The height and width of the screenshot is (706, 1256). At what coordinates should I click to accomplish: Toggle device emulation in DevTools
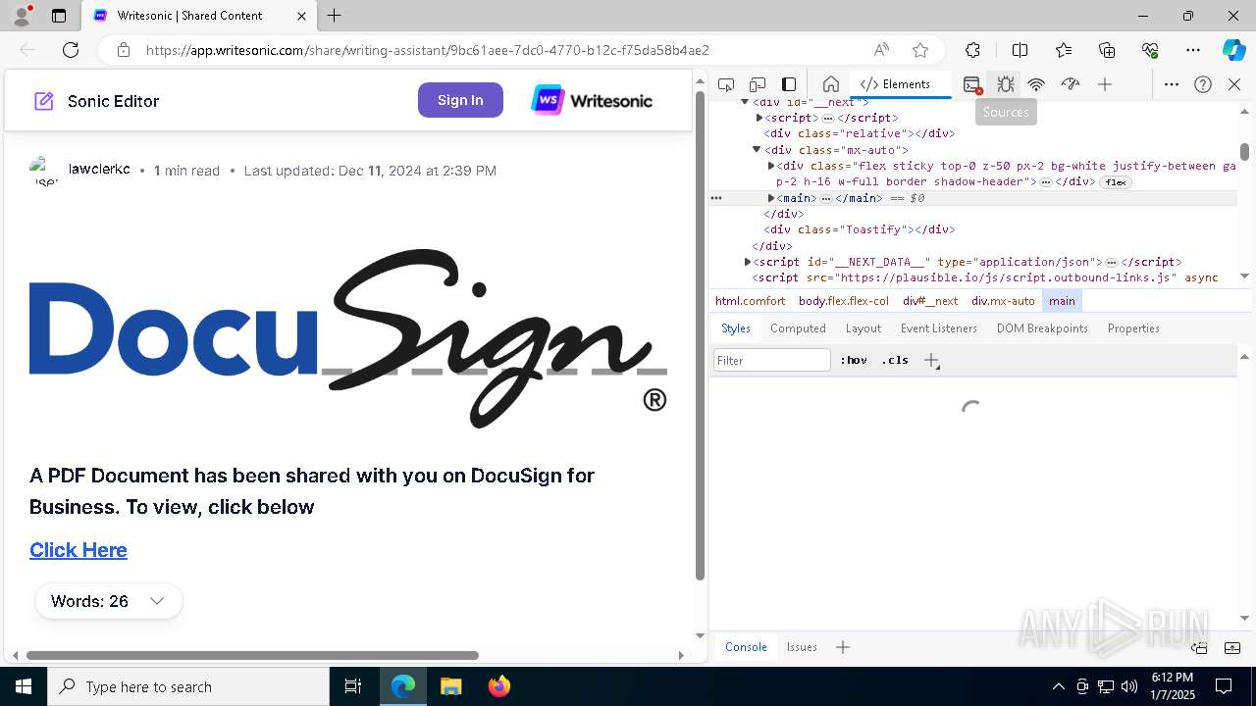coord(758,84)
